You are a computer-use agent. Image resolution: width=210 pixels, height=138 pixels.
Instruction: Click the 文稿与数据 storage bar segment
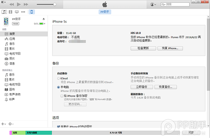[x=39, y=133]
